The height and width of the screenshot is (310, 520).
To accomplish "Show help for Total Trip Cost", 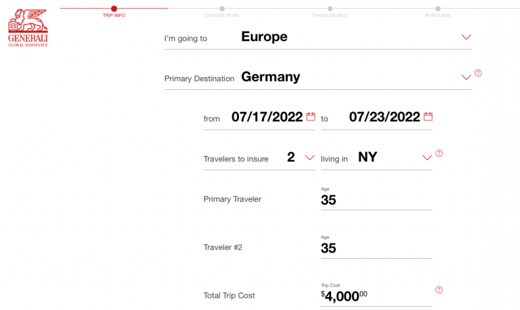I will (x=439, y=290).
